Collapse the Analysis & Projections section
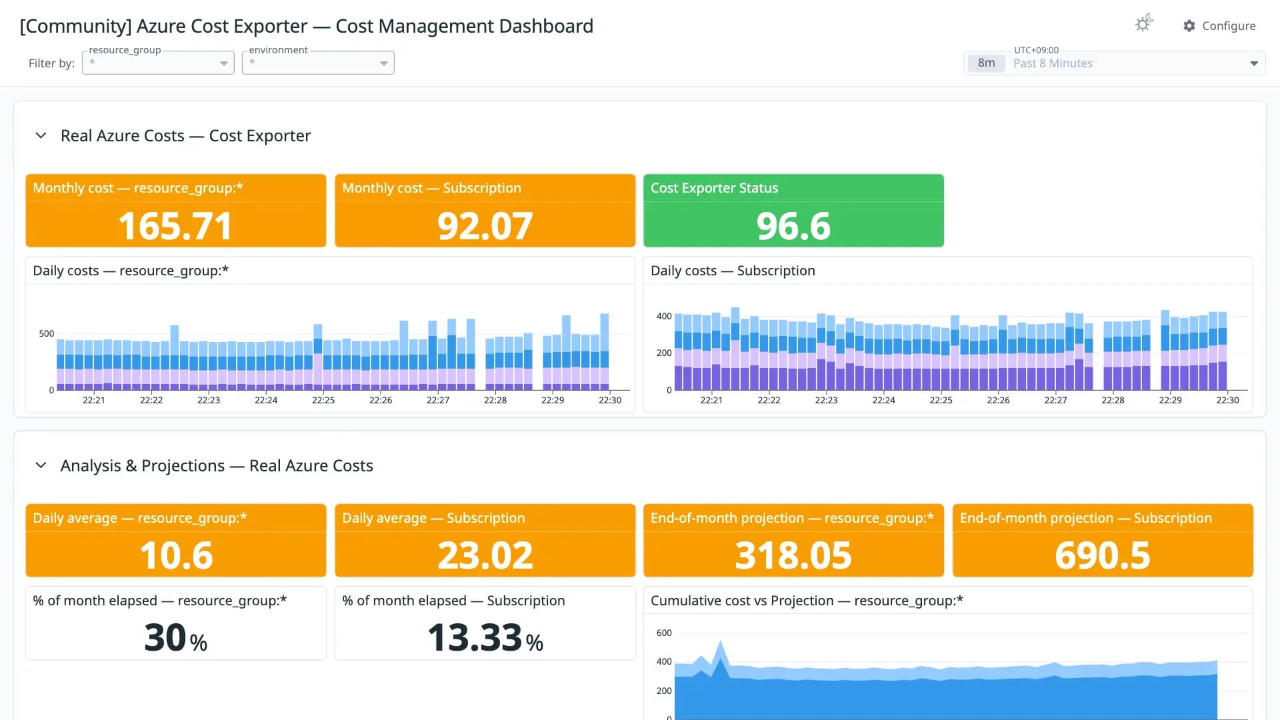This screenshot has width=1280, height=720. tap(41, 465)
